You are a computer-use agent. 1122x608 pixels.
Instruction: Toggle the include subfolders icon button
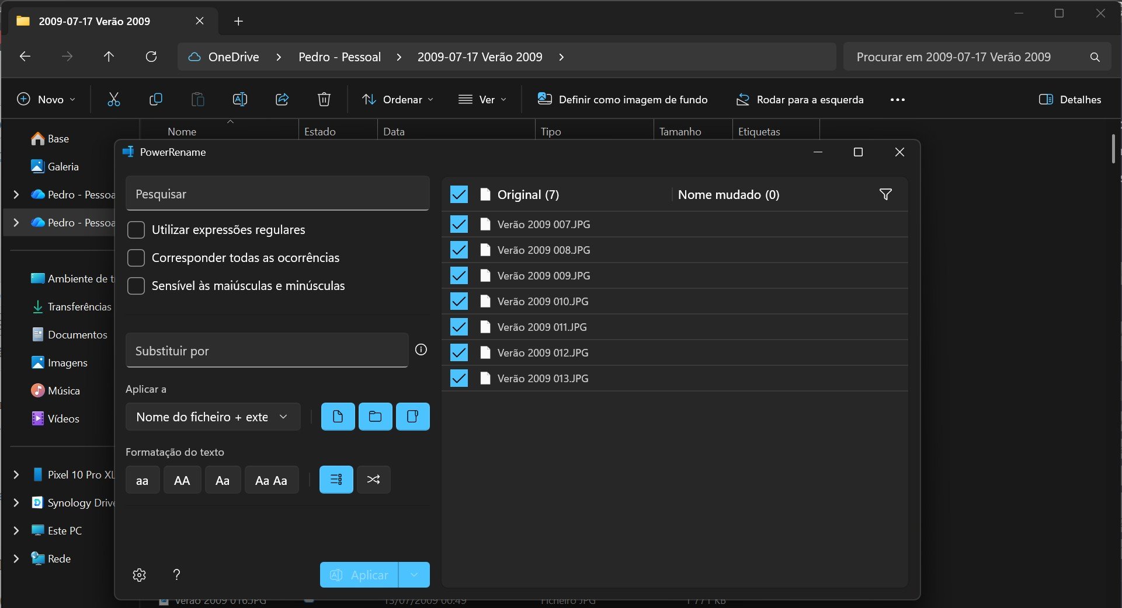[412, 417]
